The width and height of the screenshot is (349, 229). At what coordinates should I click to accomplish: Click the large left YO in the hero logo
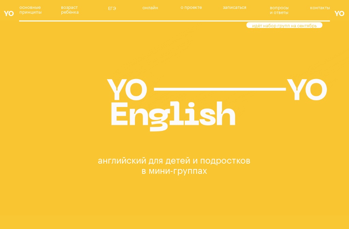(127, 89)
